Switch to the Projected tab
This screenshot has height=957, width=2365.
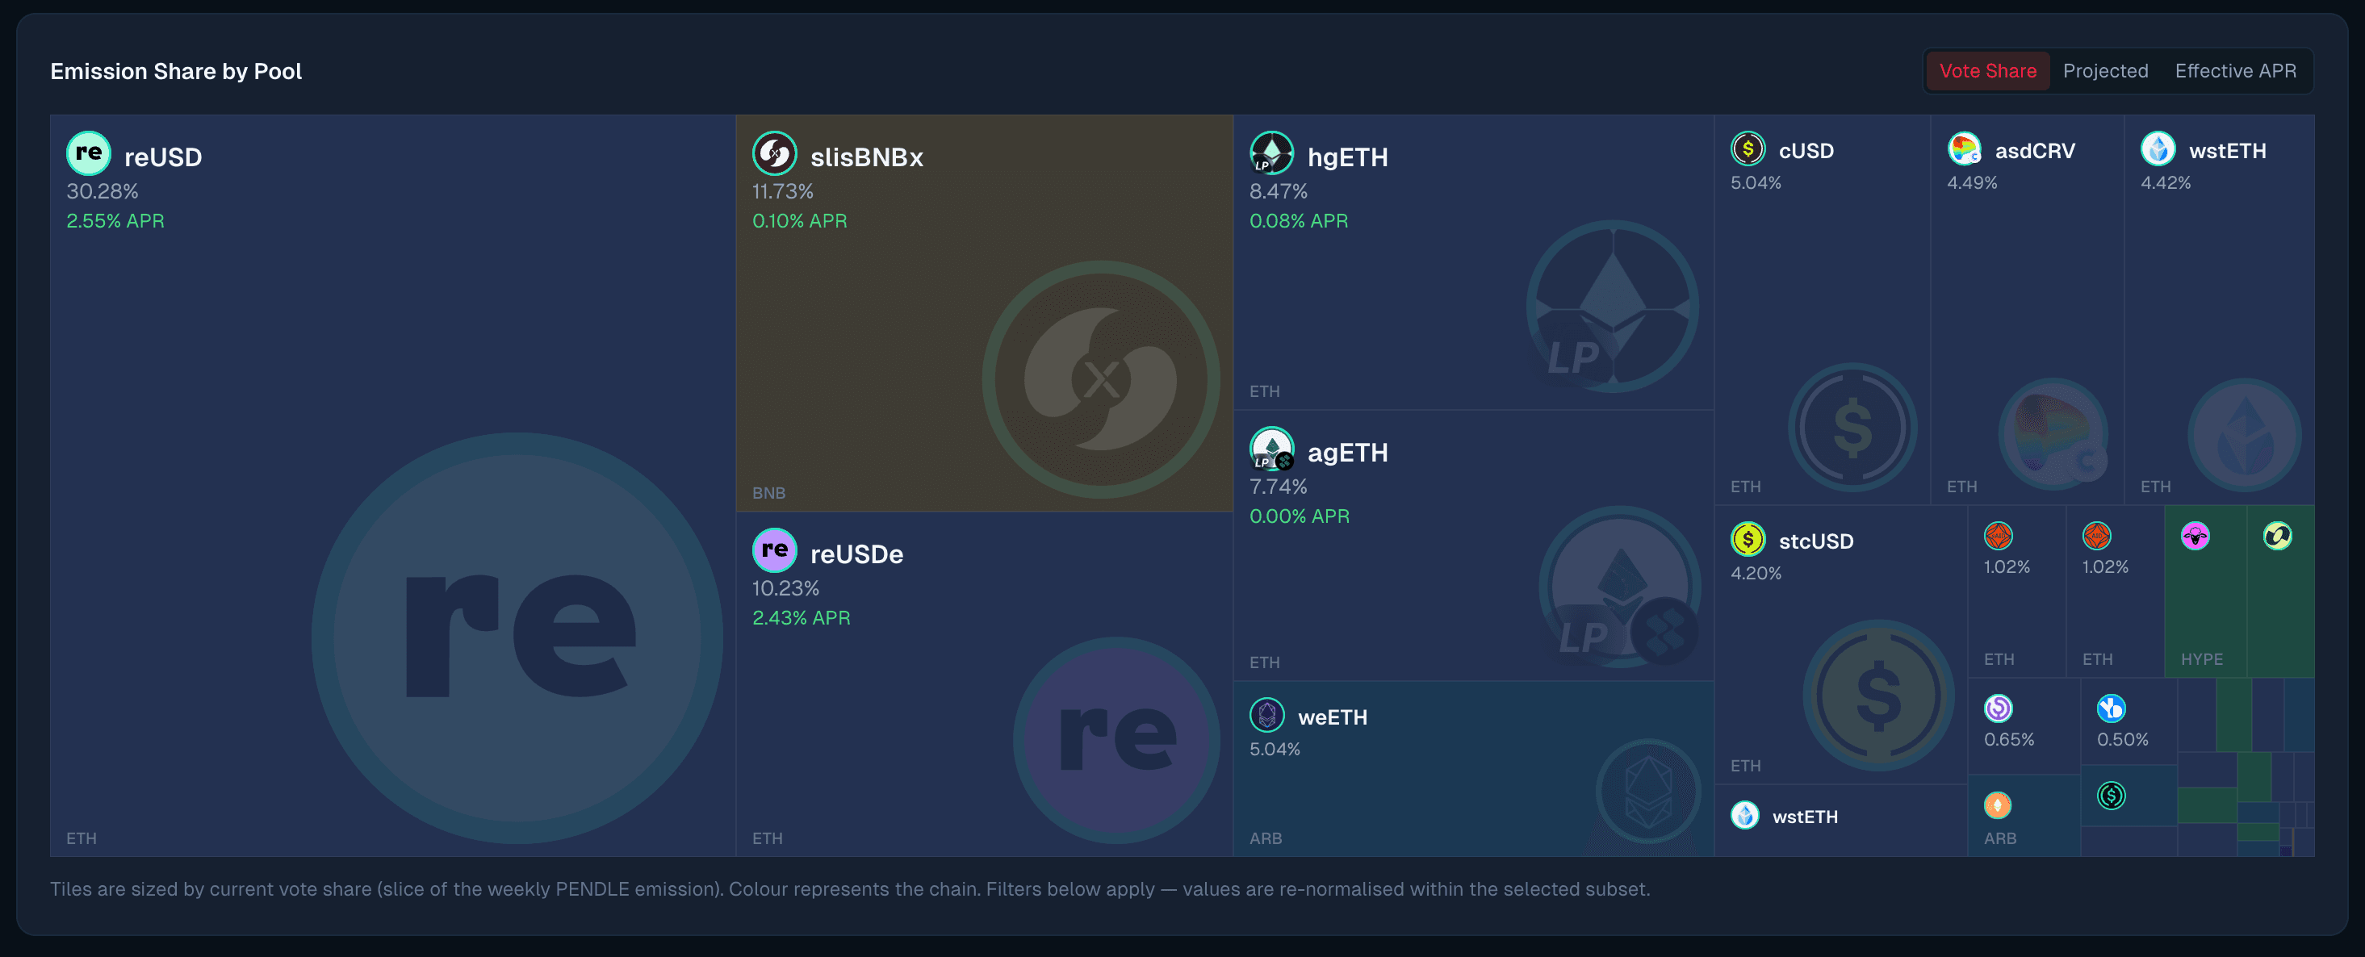click(x=2105, y=71)
